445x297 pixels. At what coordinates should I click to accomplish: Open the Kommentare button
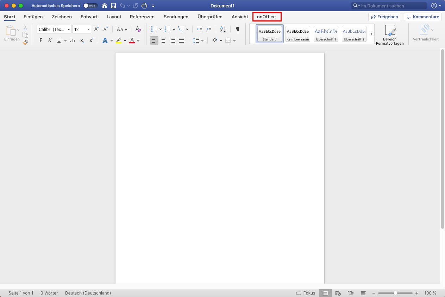pos(423,17)
